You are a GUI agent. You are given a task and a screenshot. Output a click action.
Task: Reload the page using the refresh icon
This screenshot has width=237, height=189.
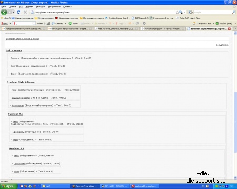(x=18, y=12)
